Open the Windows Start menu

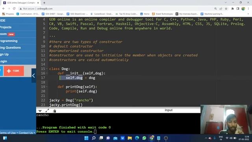coord(86,138)
